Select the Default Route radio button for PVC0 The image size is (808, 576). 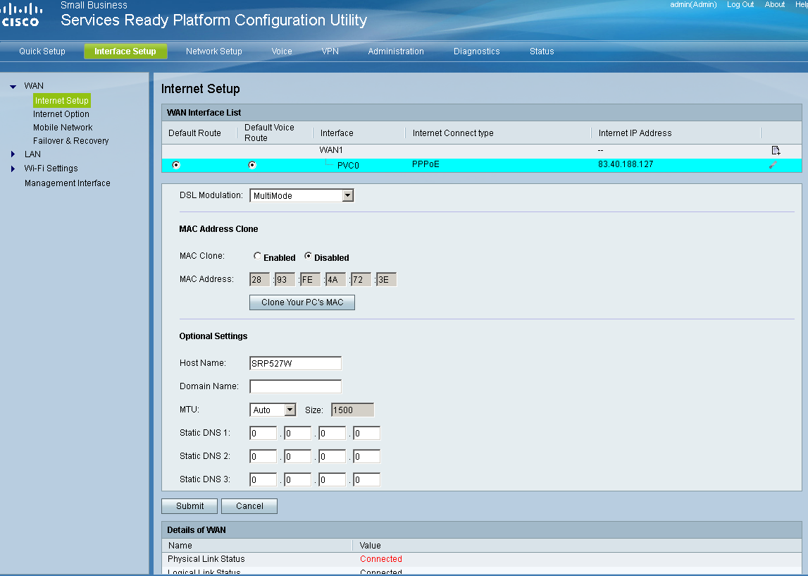point(175,164)
